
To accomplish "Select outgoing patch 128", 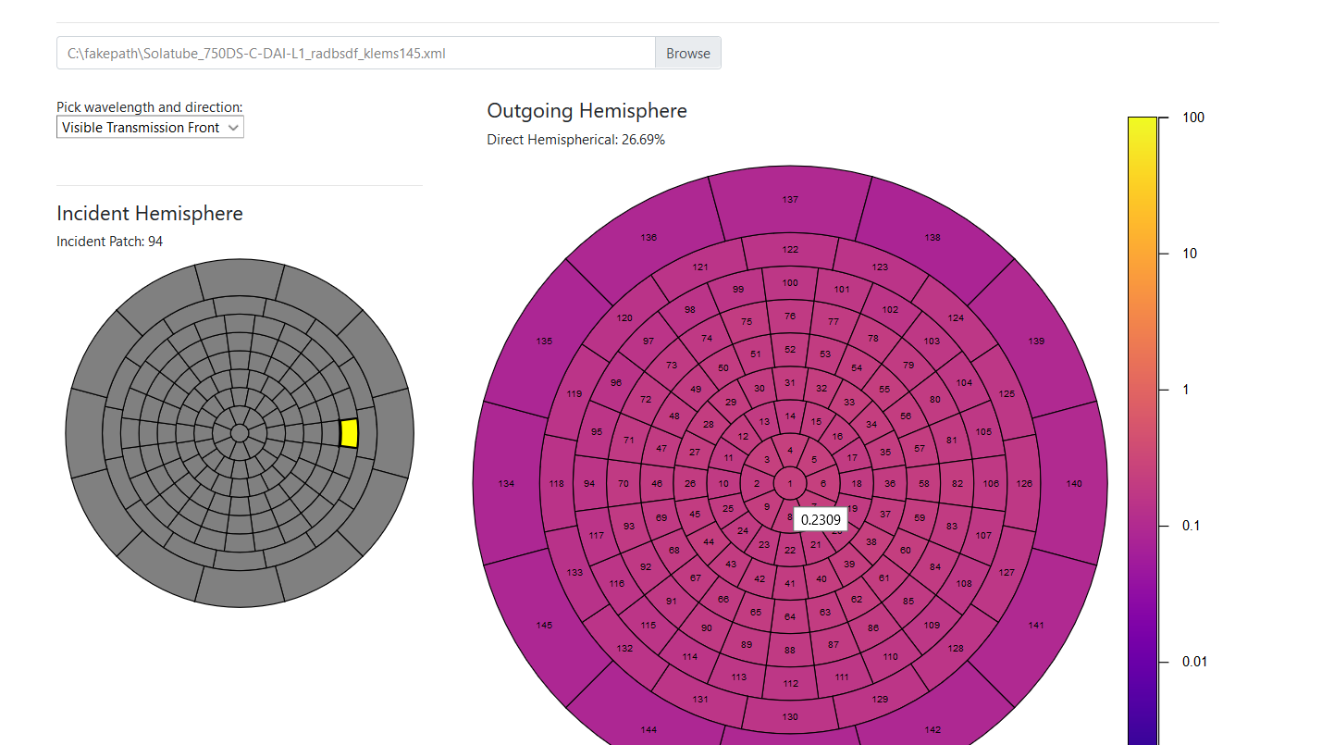I will [956, 649].
